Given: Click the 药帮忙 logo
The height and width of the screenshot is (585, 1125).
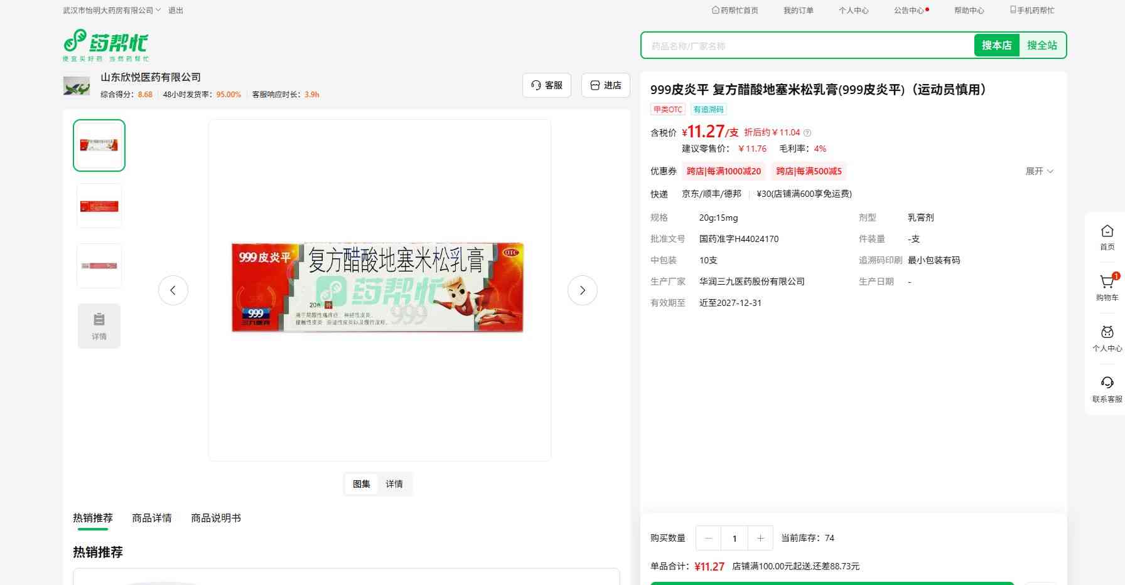Looking at the screenshot, I should [105, 45].
